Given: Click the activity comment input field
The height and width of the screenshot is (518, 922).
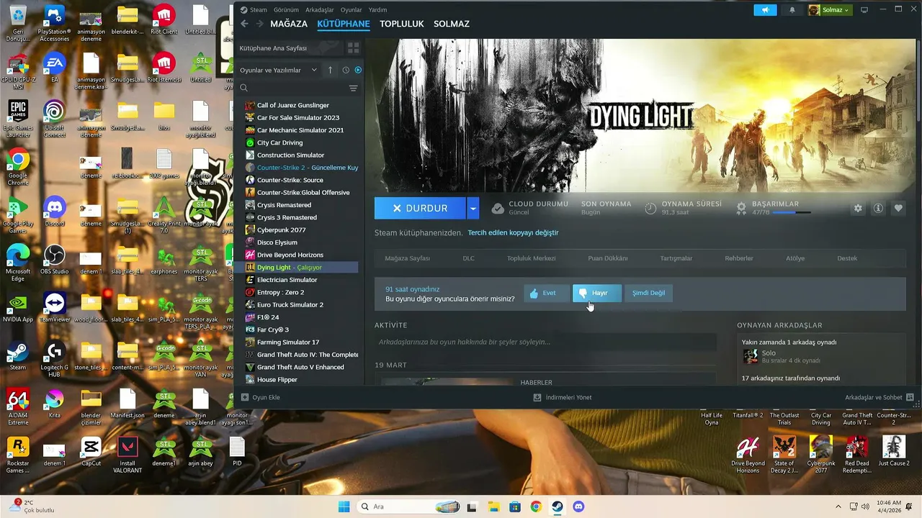Looking at the screenshot, I should tap(545, 342).
